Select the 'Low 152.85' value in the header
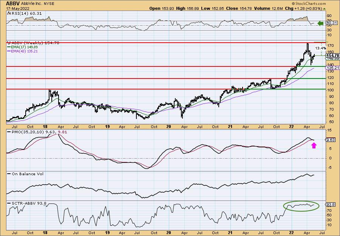 (212, 8)
